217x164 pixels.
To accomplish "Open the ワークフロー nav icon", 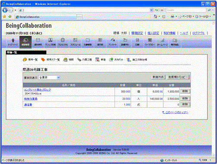I will [150, 42].
